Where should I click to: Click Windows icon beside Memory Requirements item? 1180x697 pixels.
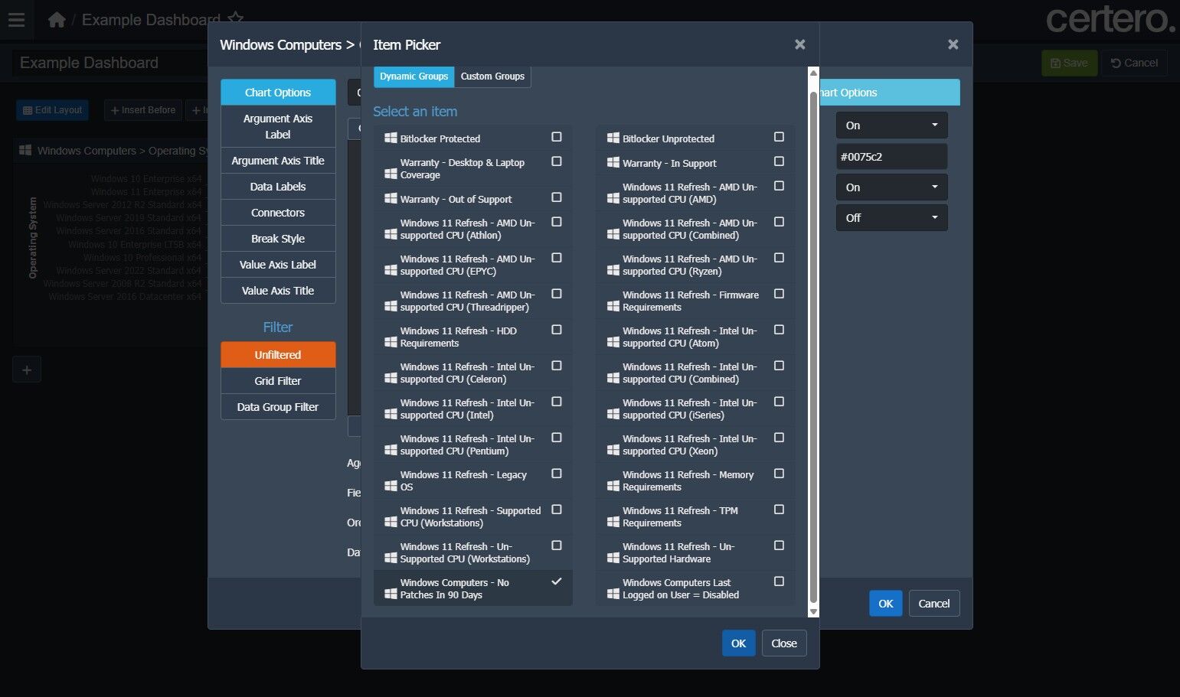point(613,486)
